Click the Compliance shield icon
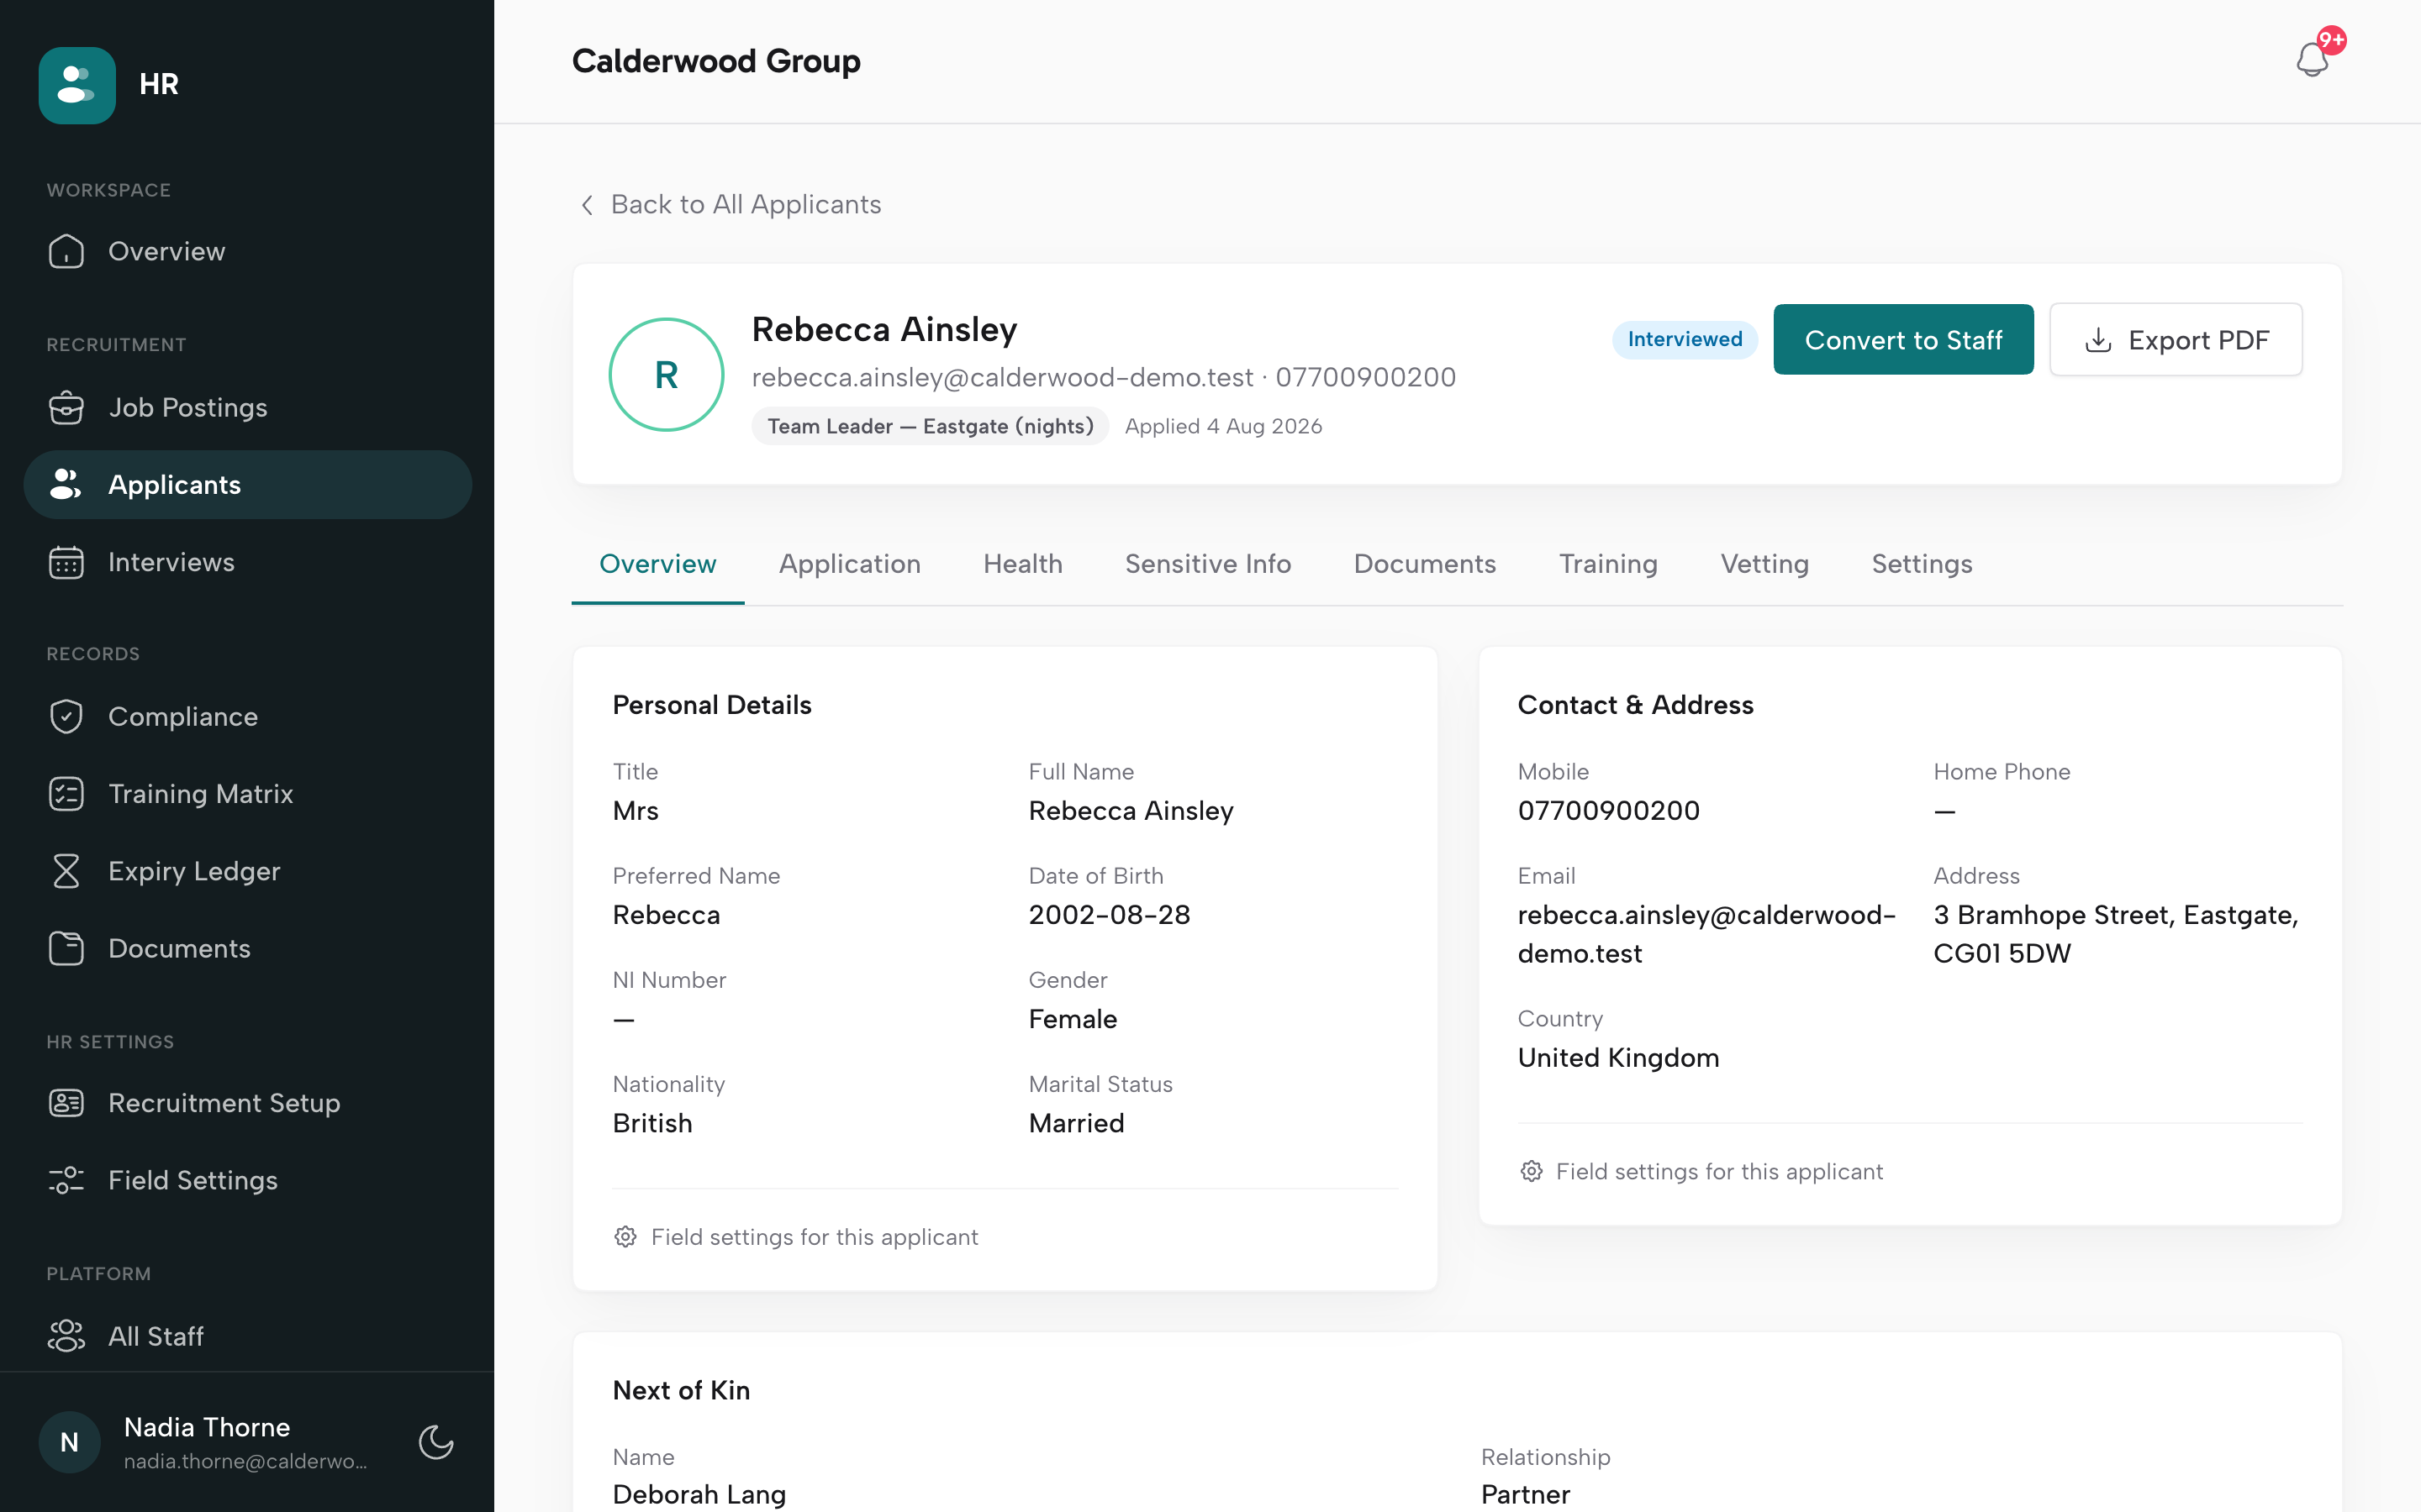Image resolution: width=2421 pixels, height=1512 pixels. pyautogui.click(x=66, y=716)
